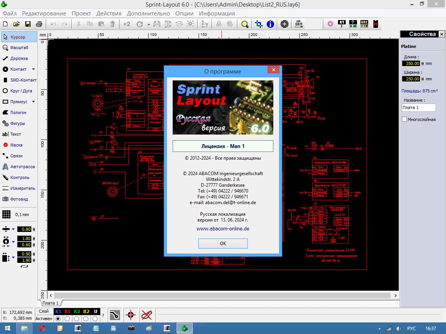Select the Масштаб zoom tool

click(19, 48)
